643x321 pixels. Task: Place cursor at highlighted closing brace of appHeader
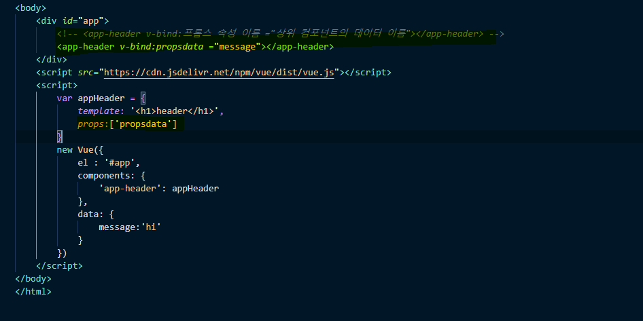click(x=59, y=137)
